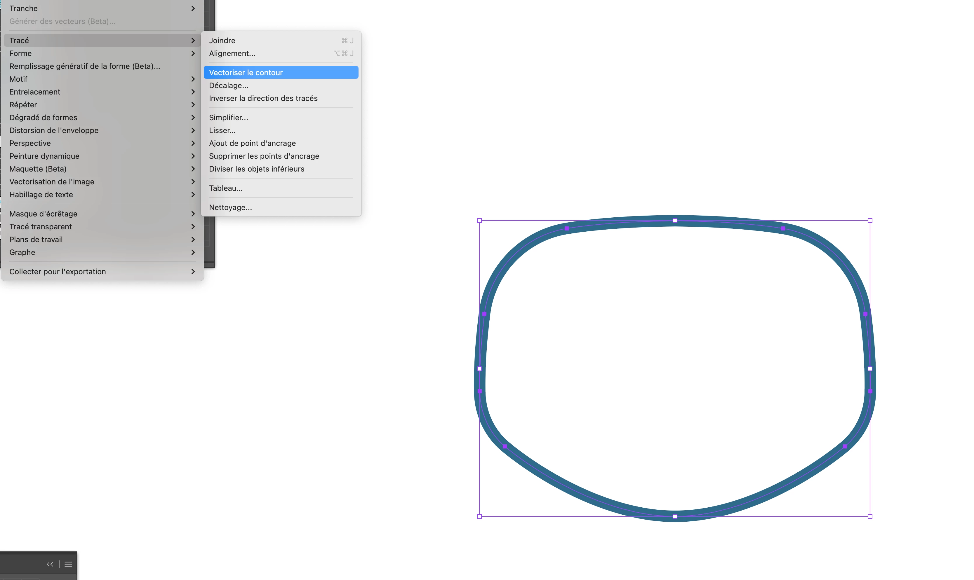Open Remplissage génératif de la forme (Beta)

(84, 66)
